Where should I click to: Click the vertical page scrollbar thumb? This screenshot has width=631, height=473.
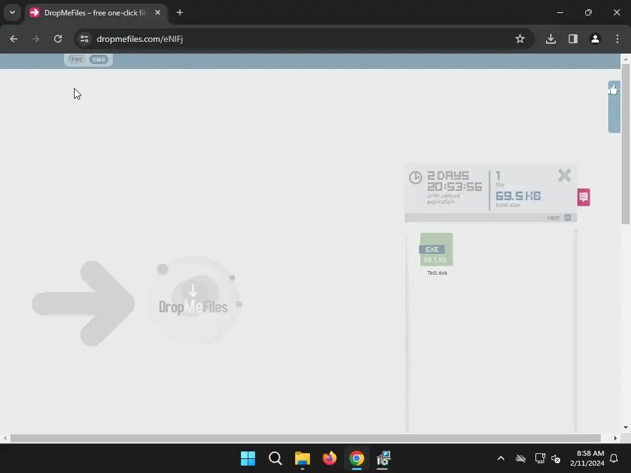(x=625, y=144)
